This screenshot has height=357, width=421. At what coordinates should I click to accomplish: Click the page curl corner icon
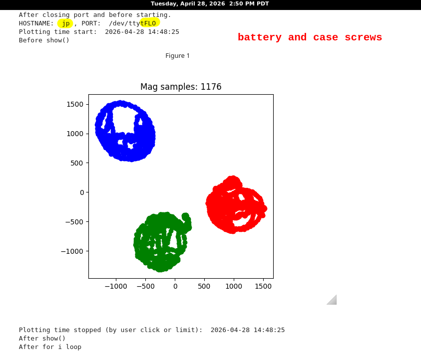point(332,300)
